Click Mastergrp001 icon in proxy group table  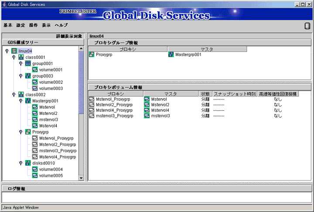tap(171, 54)
